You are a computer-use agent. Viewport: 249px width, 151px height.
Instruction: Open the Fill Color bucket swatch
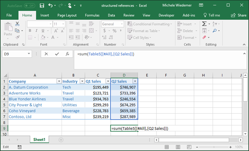click(x=43, y=37)
